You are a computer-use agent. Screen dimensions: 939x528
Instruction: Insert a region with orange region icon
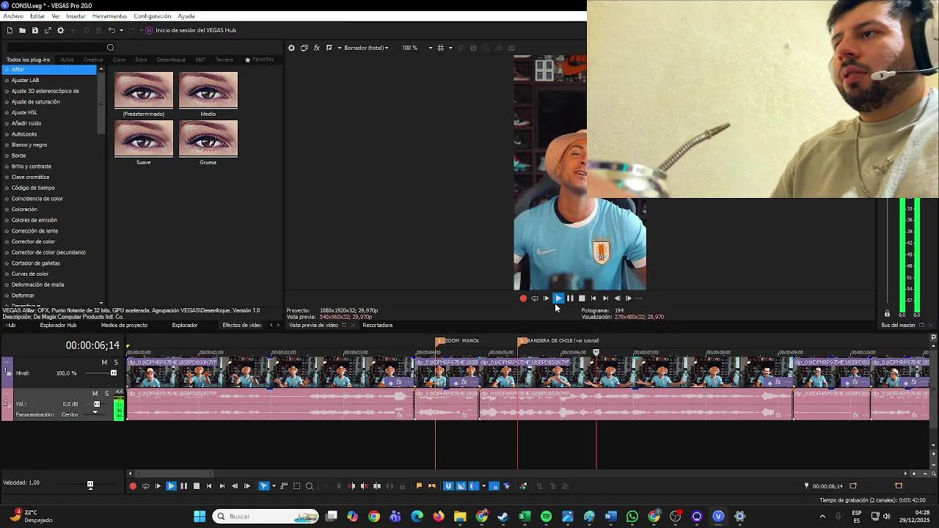coord(431,486)
